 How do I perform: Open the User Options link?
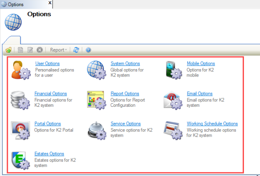(47, 63)
